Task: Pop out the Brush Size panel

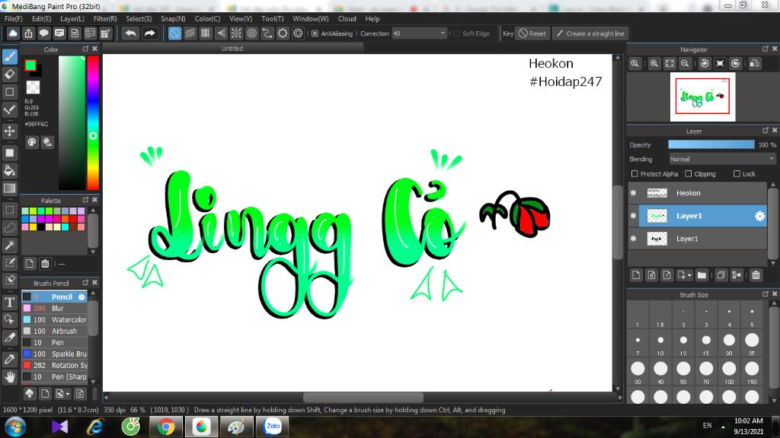Action: click(x=765, y=294)
